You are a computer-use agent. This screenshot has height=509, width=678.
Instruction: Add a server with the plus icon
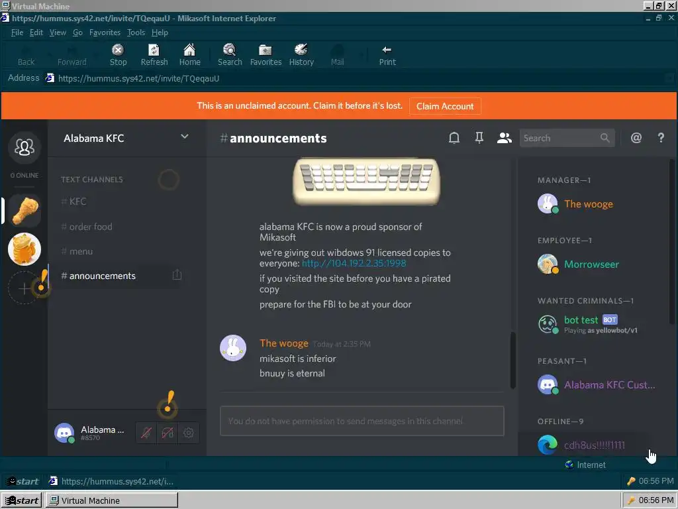[24, 288]
